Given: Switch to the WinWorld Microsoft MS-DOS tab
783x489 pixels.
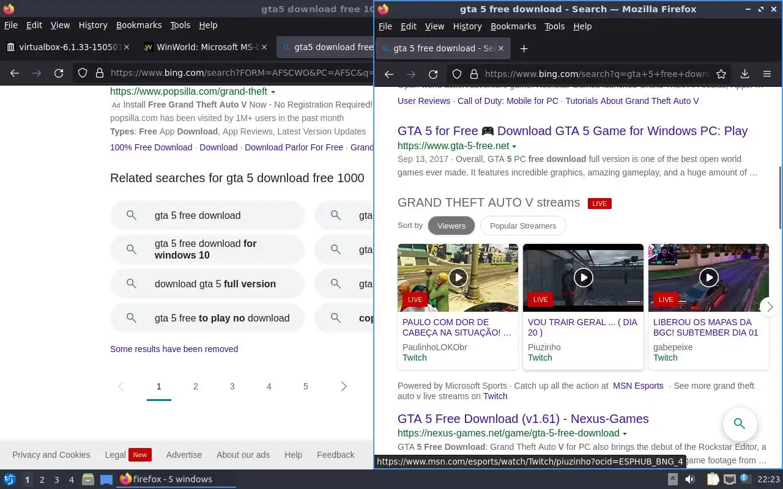Looking at the screenshot, I should (206, 47).
